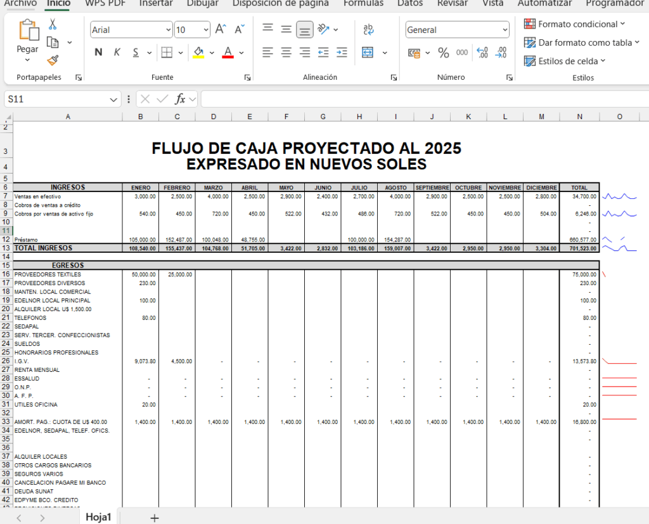Switch to the Dibujar tab
Image resolution: width=649 pixels, height=524 pixels.
coord(202,3)
